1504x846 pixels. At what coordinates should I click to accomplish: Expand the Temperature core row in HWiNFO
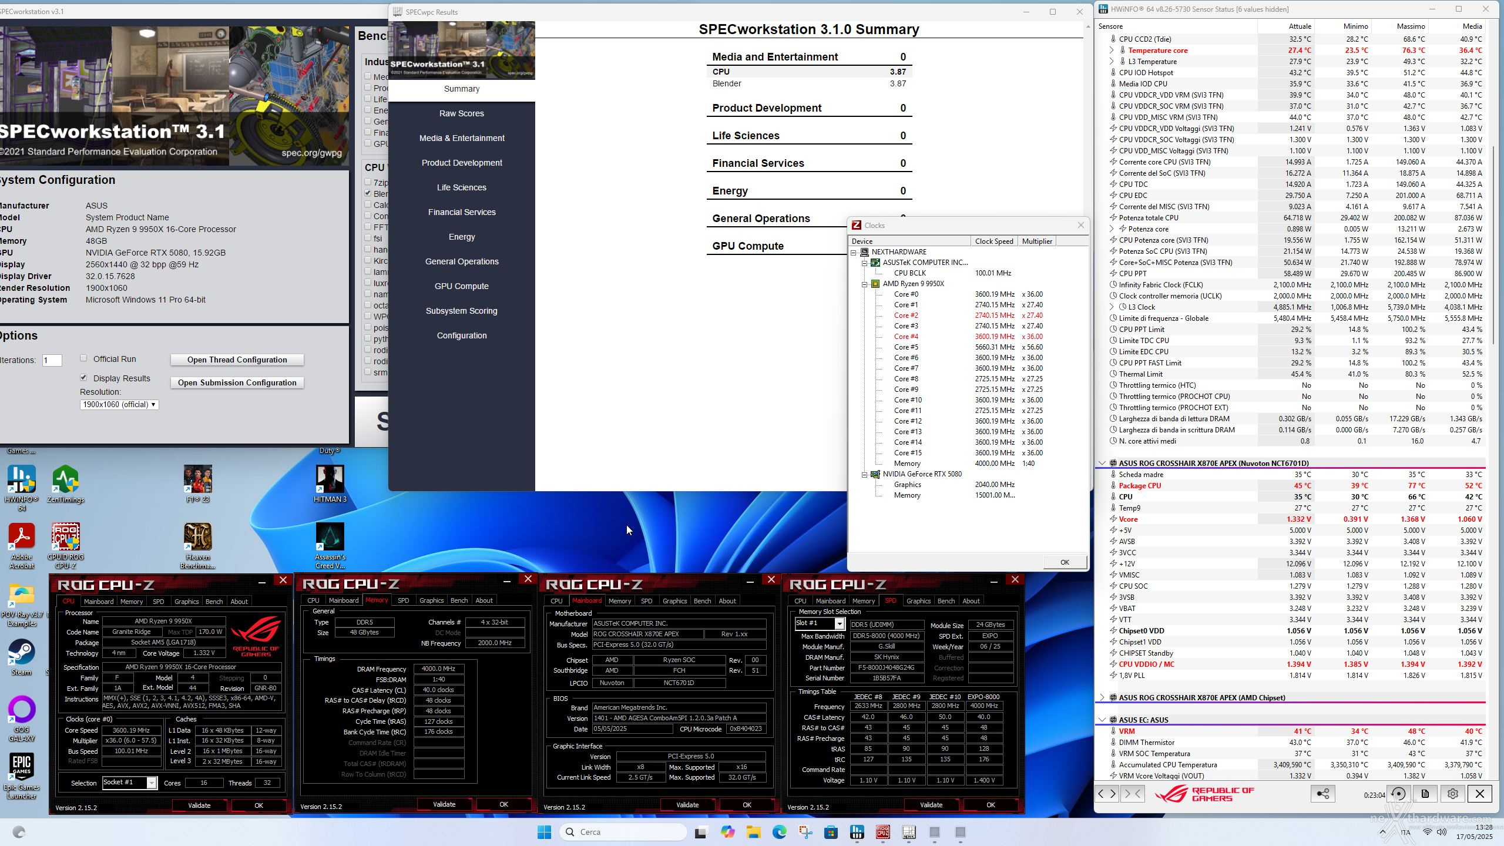[1112, 50]
